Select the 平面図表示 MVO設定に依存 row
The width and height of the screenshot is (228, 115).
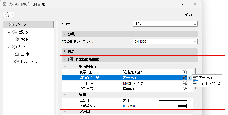coord(127,83)
